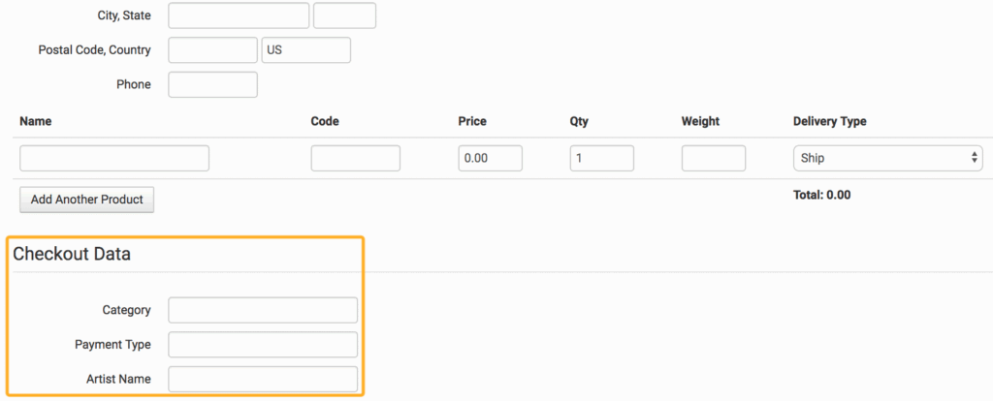Click the Phone input field
This screenshot has height=401, width=993.
(212, 85)
